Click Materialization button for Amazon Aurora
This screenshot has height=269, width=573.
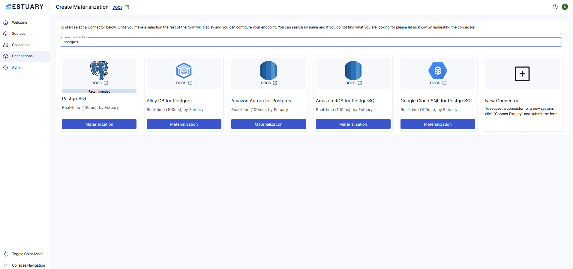point(268,124)
